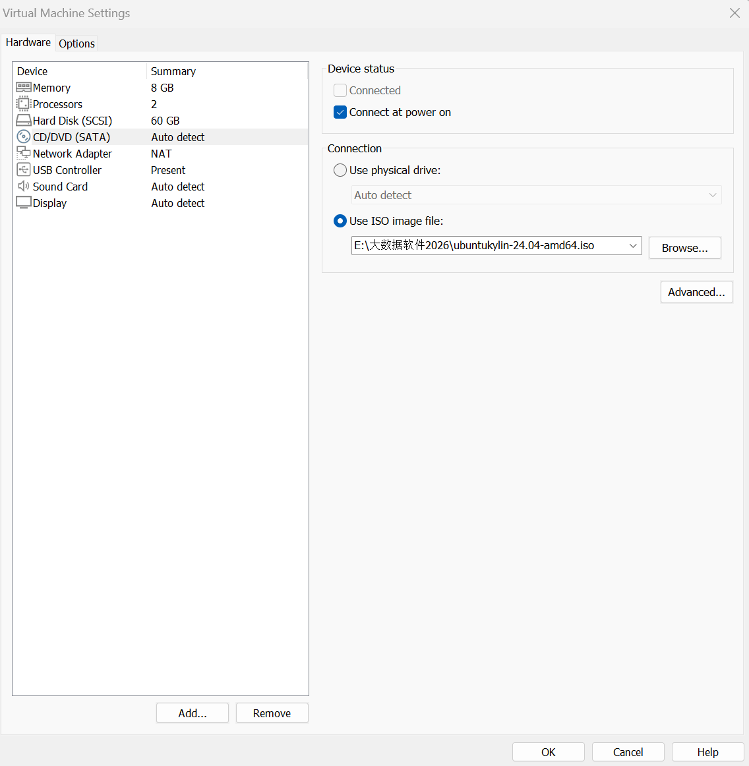Click the Display monitor icon
The image size is (749, 766).
[x=24, y=203]
